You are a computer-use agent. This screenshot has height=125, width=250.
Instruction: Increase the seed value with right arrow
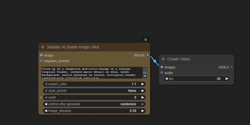click(143, 97)
